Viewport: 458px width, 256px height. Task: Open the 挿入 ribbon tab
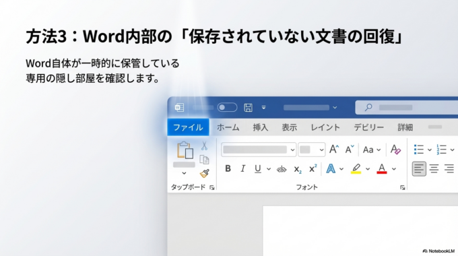click(x=260, y=127)
